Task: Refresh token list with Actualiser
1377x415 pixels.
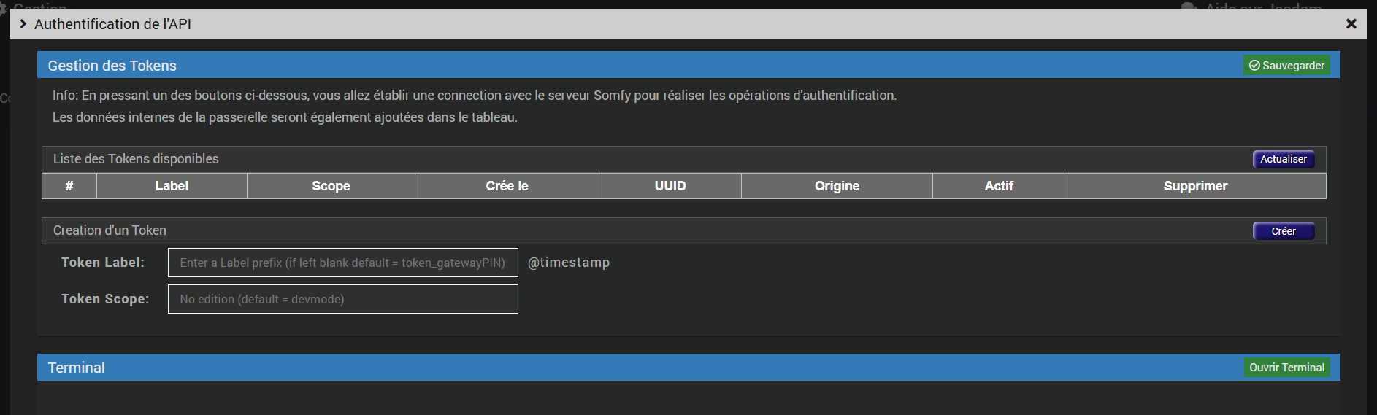Action: pos(1284,159)
